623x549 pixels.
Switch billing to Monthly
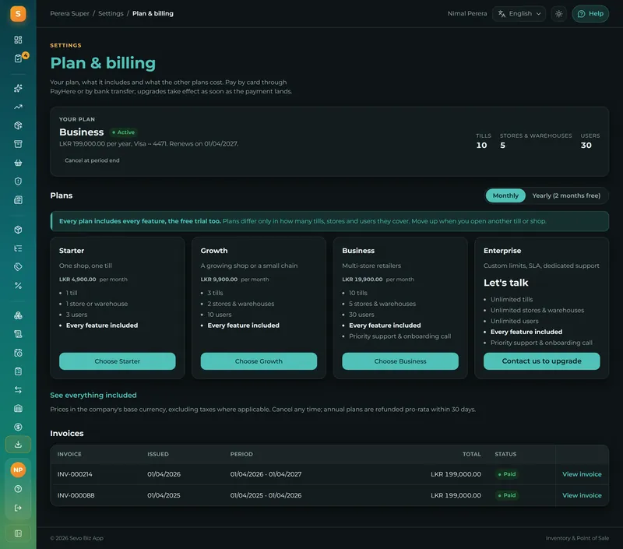tap(505, 195)
